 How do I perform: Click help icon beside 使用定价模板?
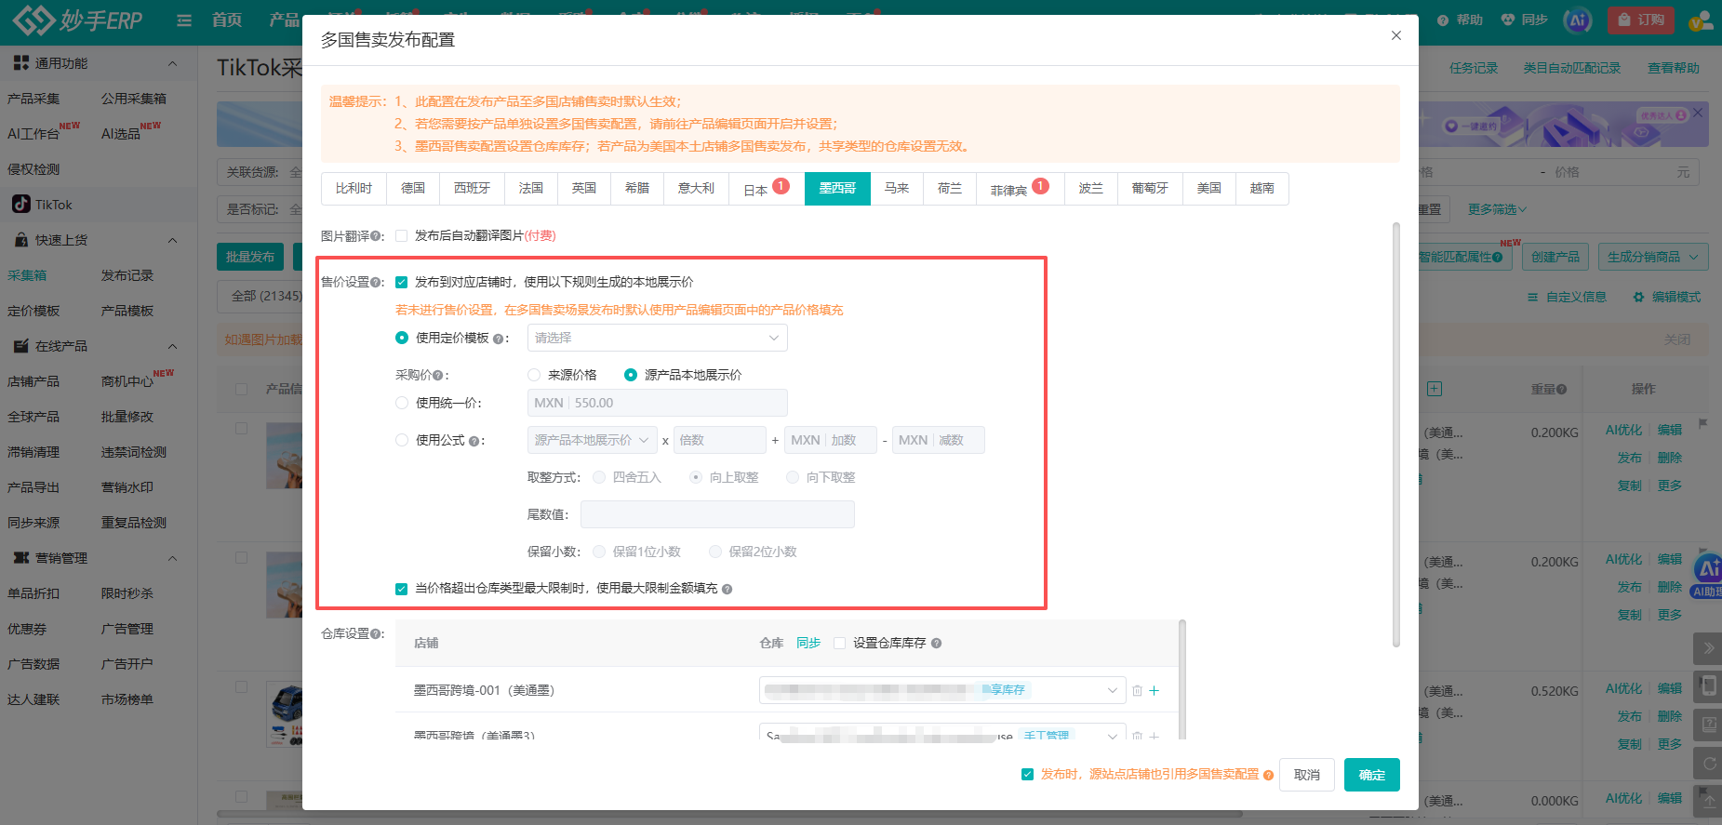pyautogui.click(x=498, y=339)
